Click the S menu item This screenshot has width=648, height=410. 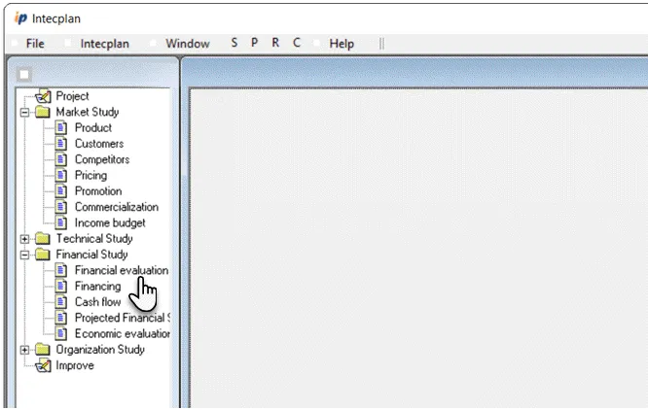234,43
